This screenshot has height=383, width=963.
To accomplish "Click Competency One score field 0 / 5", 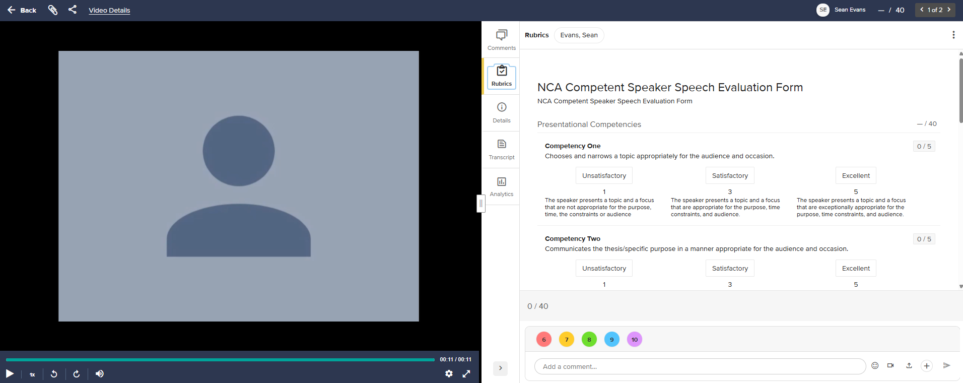I will (924, 146).
